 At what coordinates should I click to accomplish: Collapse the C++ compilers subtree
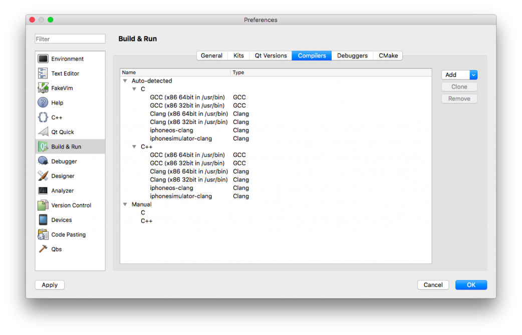coord(134,147)
